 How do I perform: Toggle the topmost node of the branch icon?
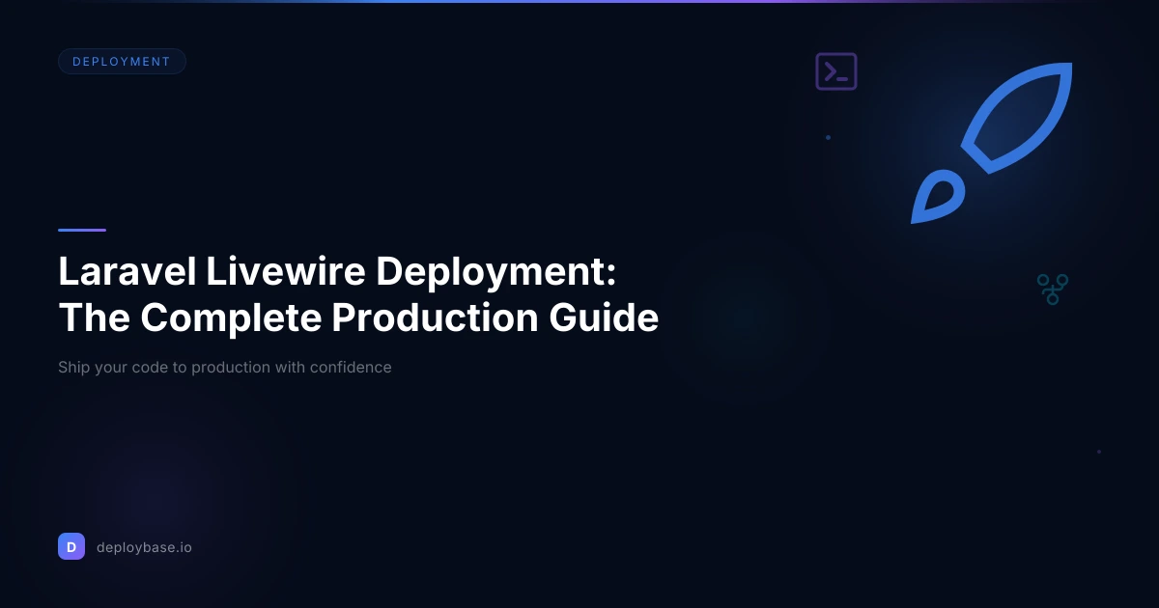pyautogui.click(x=1062, y=279)
